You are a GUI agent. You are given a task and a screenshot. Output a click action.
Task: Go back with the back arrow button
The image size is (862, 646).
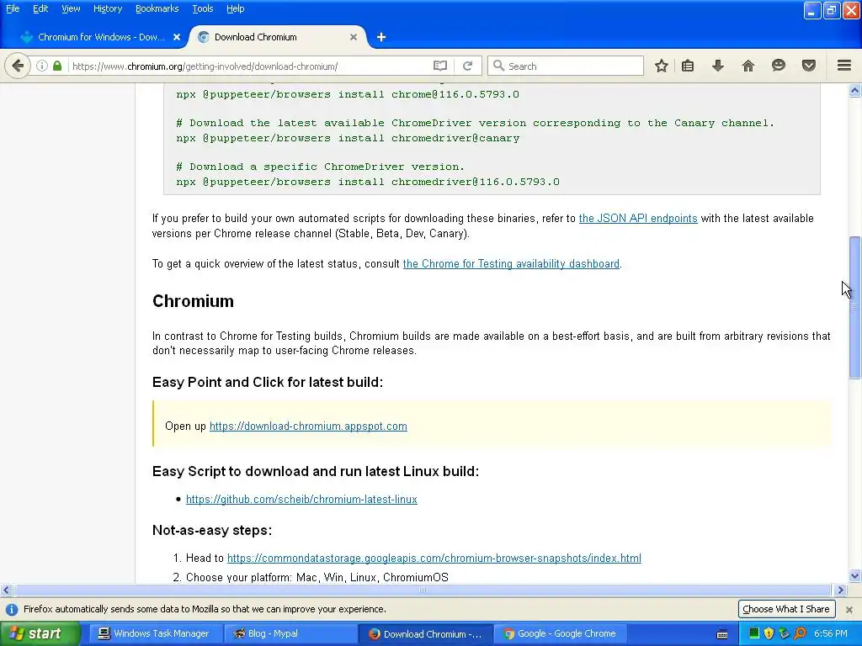tap(18, 66)
